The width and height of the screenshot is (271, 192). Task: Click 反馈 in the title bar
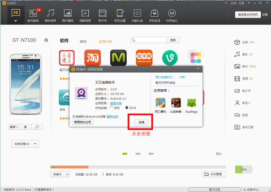pyautogui.click(x=233, y=3)
